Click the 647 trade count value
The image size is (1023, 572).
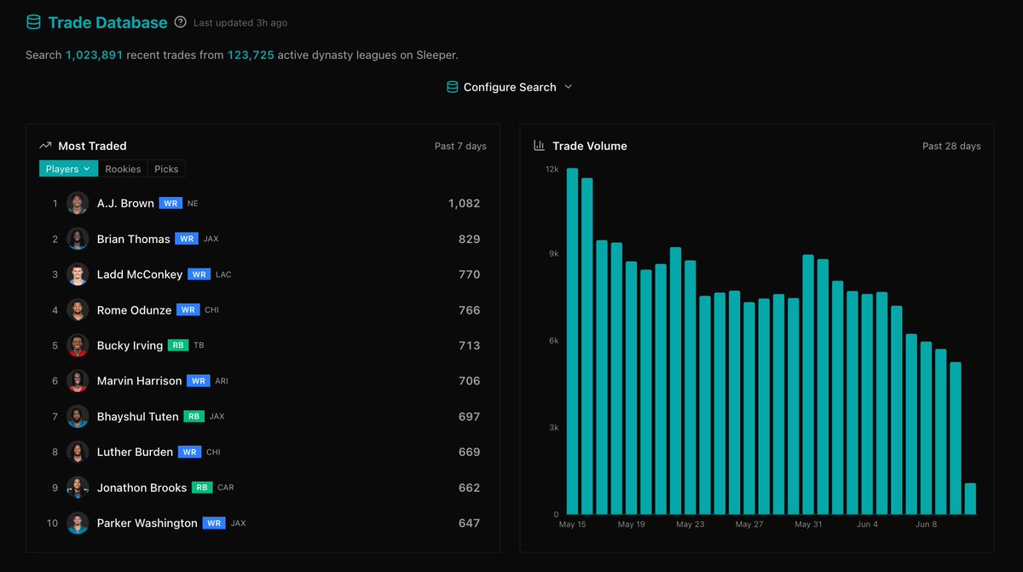[x=469, y=523]
